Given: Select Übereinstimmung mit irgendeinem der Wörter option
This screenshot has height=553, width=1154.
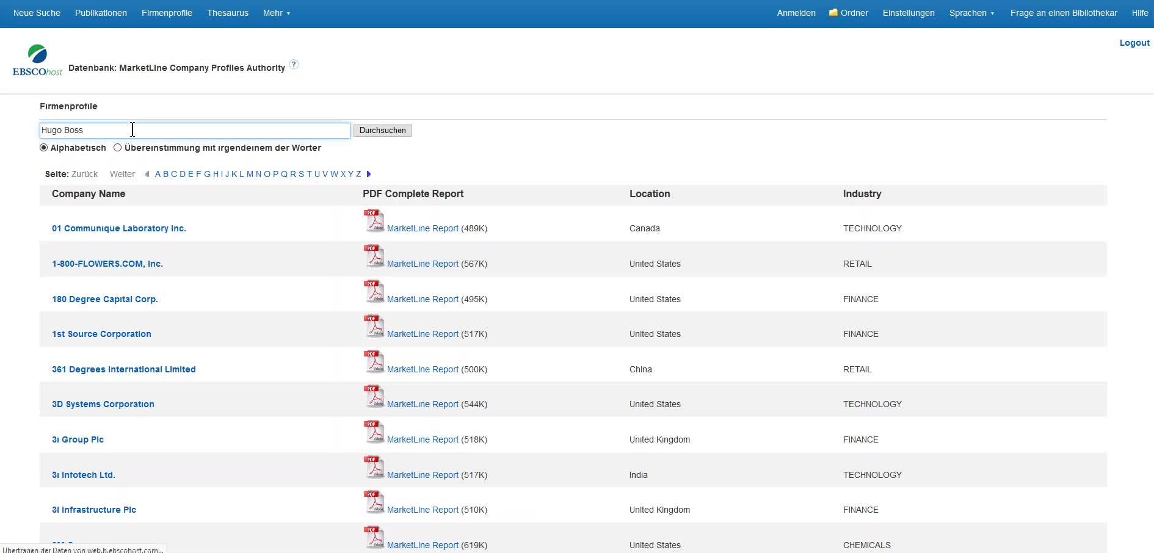Looking at the screenshot, I should [x=117, y=148].
